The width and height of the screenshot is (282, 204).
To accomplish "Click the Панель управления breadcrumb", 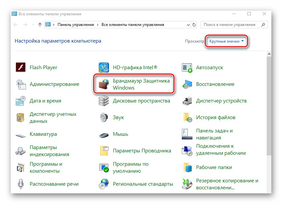I will [x=76, y=25].
